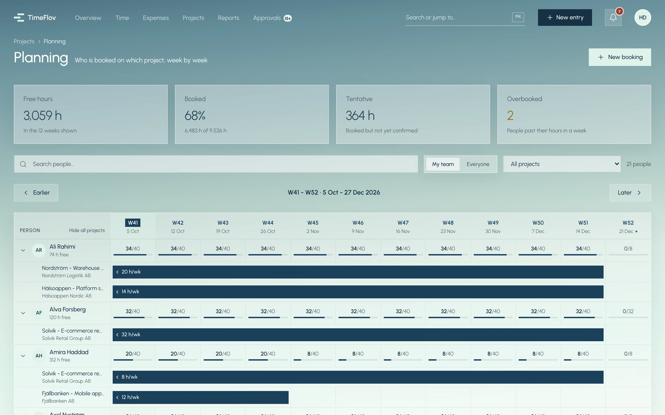Screen dimensions: 665x415
Task: Select the My team filter
Action: click(x=443, y=164)
